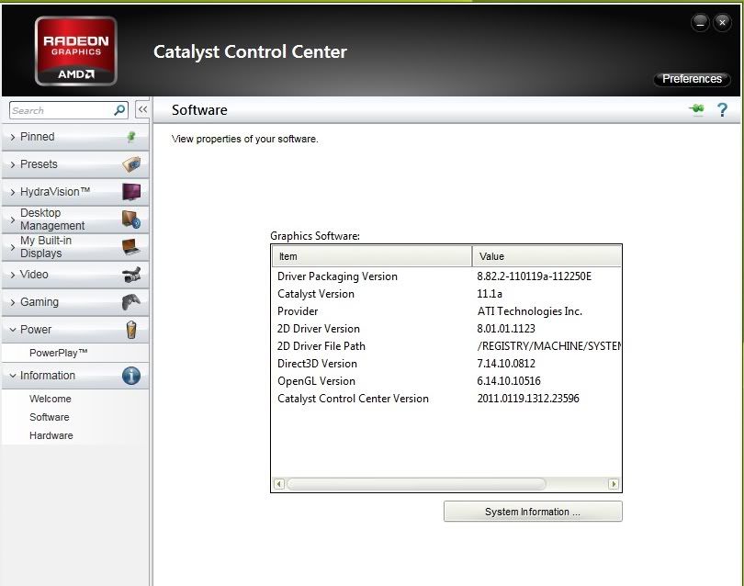Click the table's left scroll arrow
This screenshot has height=586, width=744.
click(x=279, y=484)
